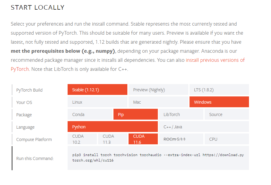Select CUDA 10.2 compute platform
Image resolution: width=271 pixels, height=185 pixels.
coord(82,139)
